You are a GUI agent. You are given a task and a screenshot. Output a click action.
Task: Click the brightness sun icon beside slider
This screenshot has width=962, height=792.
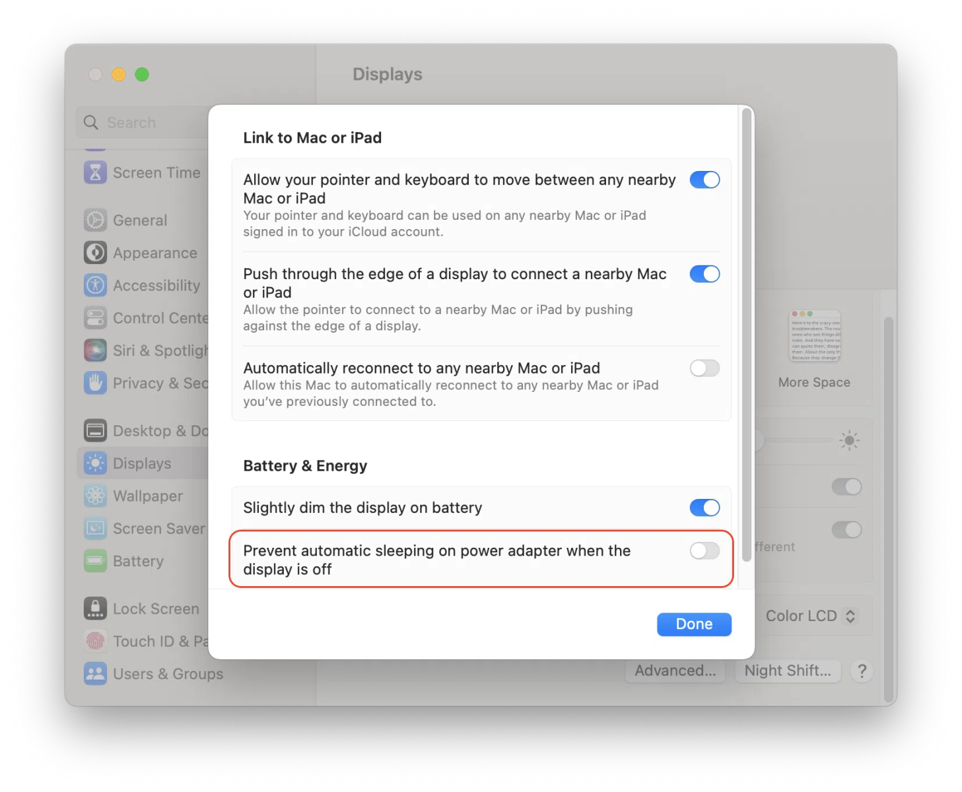coord(849,440)
